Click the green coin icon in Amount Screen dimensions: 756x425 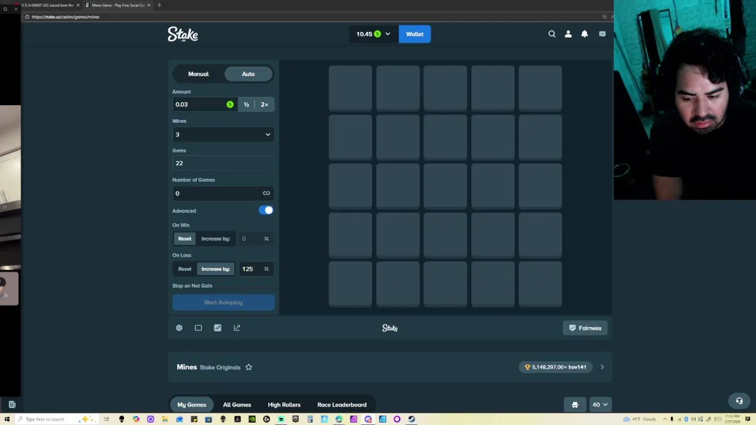coord(230,104)
